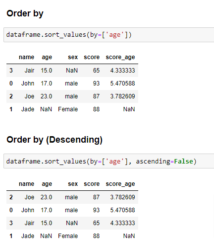Click the 'John' cell in the first table
The width and height of the screenshot is (214, 247).
[28, 83]
